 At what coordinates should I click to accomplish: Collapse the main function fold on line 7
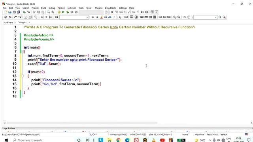[x=22, y=52]
